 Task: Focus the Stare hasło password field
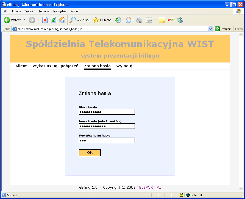pyautogui.click(x=107, y=112)
